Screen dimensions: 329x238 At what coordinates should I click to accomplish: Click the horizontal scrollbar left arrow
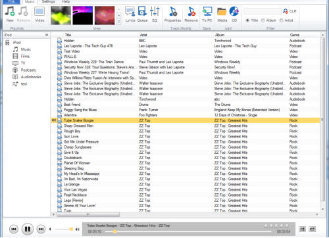pyautogui.click(x=53, y=214)
